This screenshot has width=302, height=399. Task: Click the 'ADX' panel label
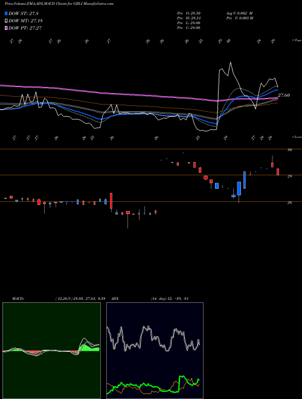[115, 299]
